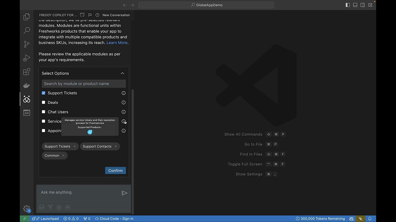Attach an image using the picture icon
Viewport: 396px width, 222px height.
click(42, 208)
